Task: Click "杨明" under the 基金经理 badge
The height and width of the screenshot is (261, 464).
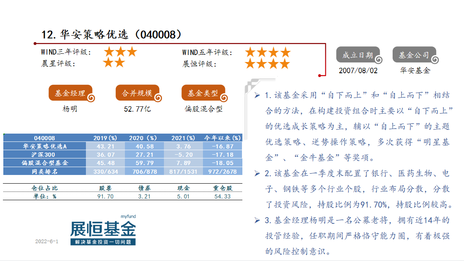Action: point(70,109)
